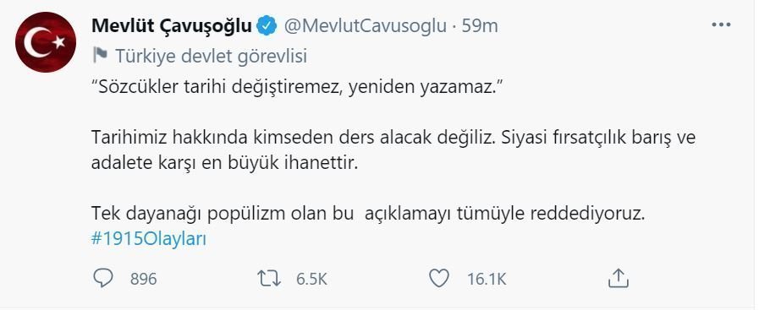The height and width of the screenshot is (310, 759).
Task: Click the government official flag icon
Action: pos(100,57)
